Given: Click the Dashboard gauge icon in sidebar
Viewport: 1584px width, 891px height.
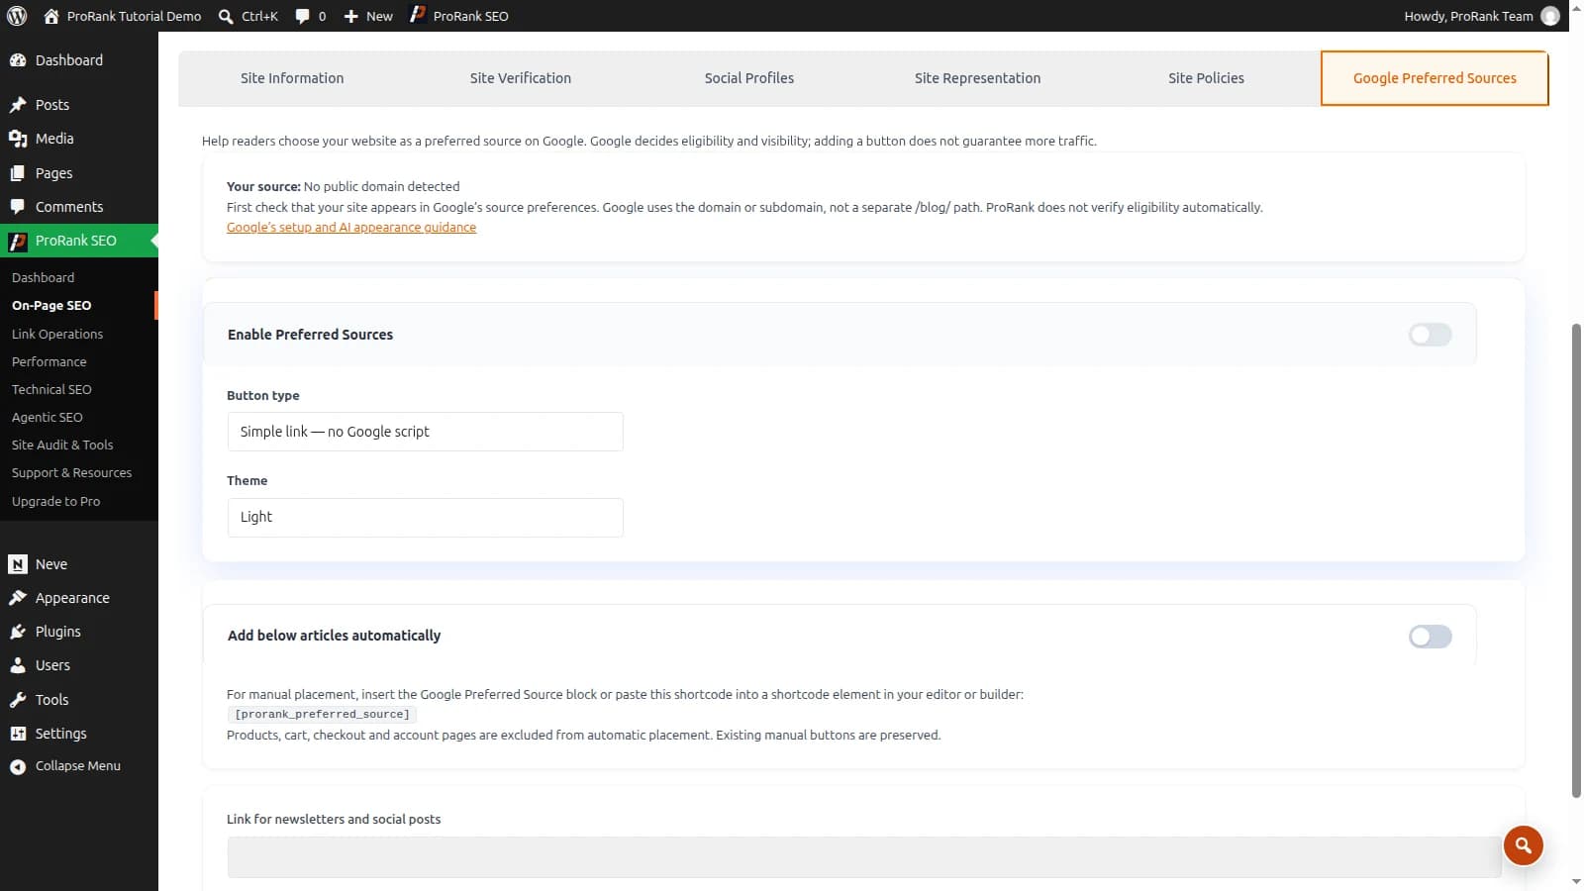Looking at the screenshot, I should (18, 60).
